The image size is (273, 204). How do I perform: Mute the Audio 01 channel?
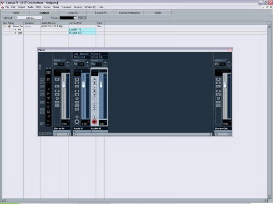[77, 79]
